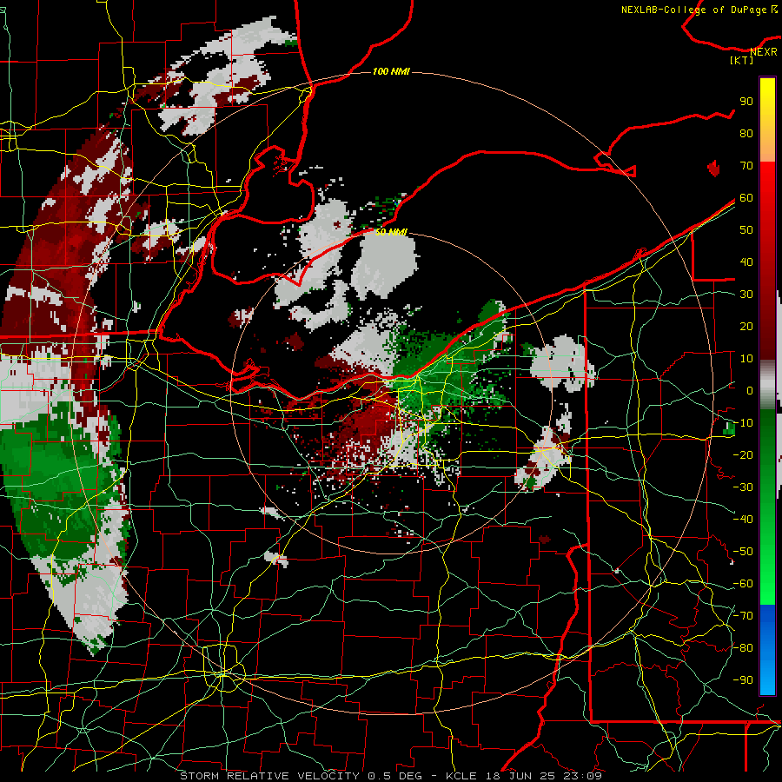Click the -10 value on velocity scale
Image resolution: width=782 pixels, height=782 pixels.
743,423
